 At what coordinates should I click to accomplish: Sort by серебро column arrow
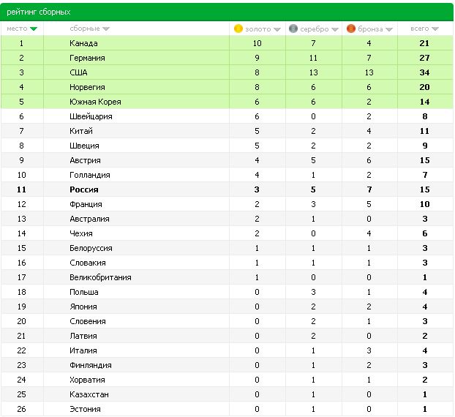point(335,29)
